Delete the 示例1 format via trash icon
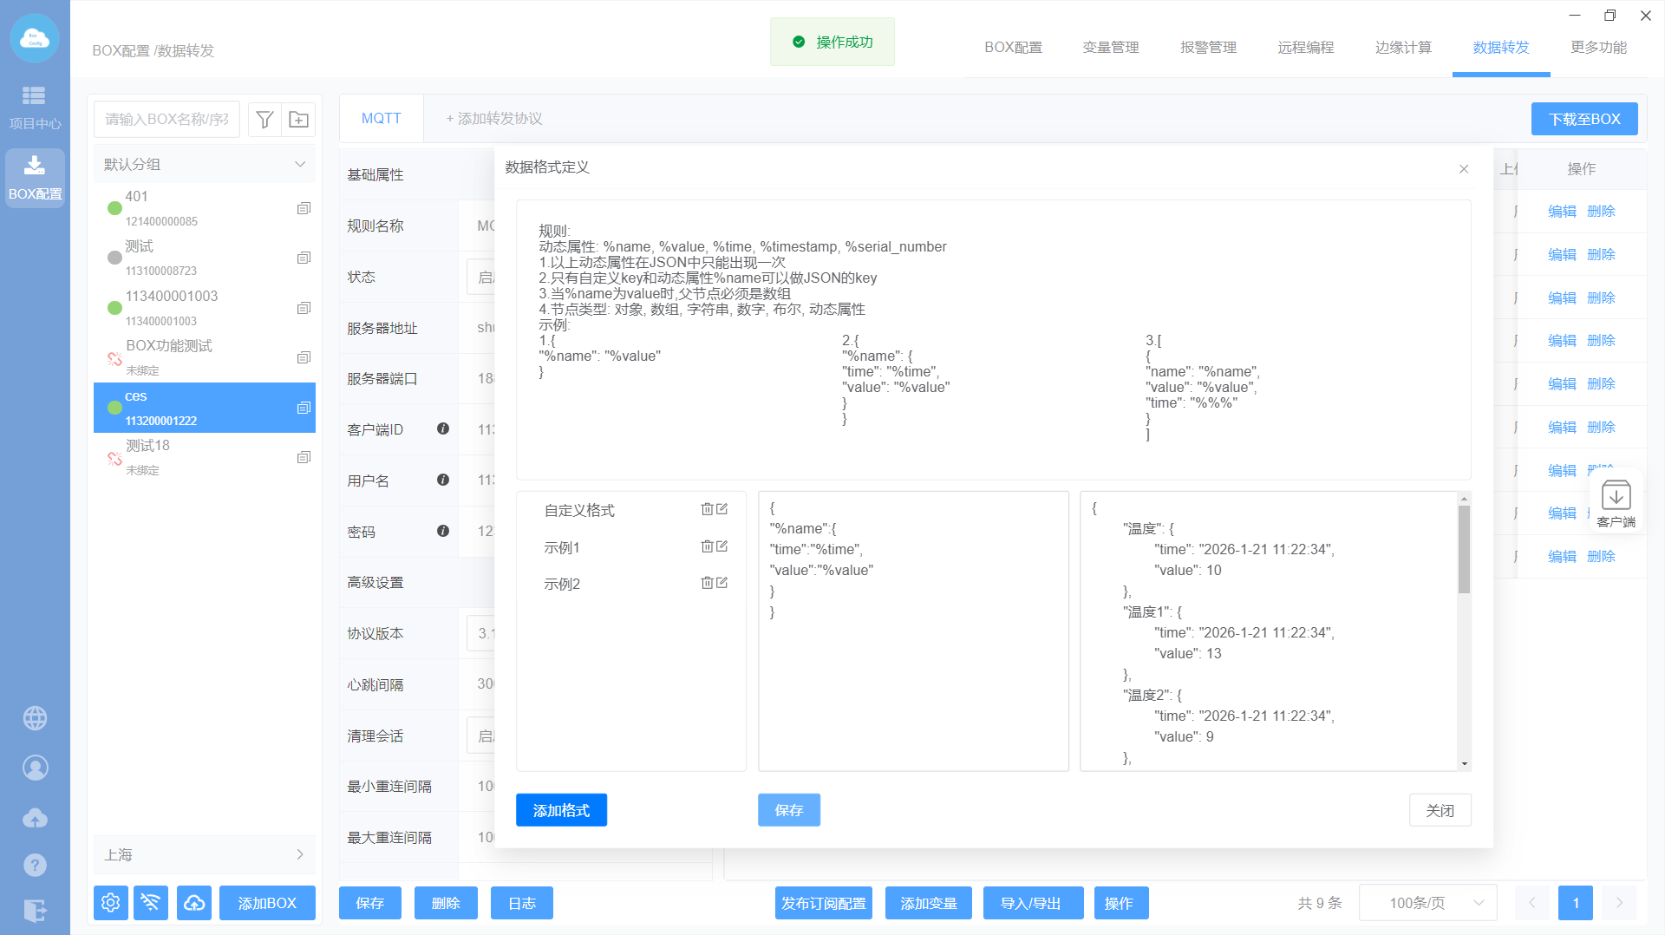1665x935 pixels. pos(707,546)
